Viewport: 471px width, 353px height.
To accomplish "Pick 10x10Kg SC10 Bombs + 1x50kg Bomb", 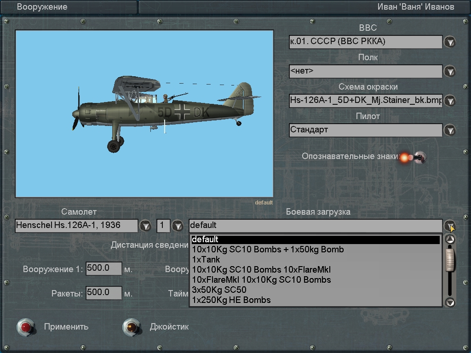I will 268,250.
